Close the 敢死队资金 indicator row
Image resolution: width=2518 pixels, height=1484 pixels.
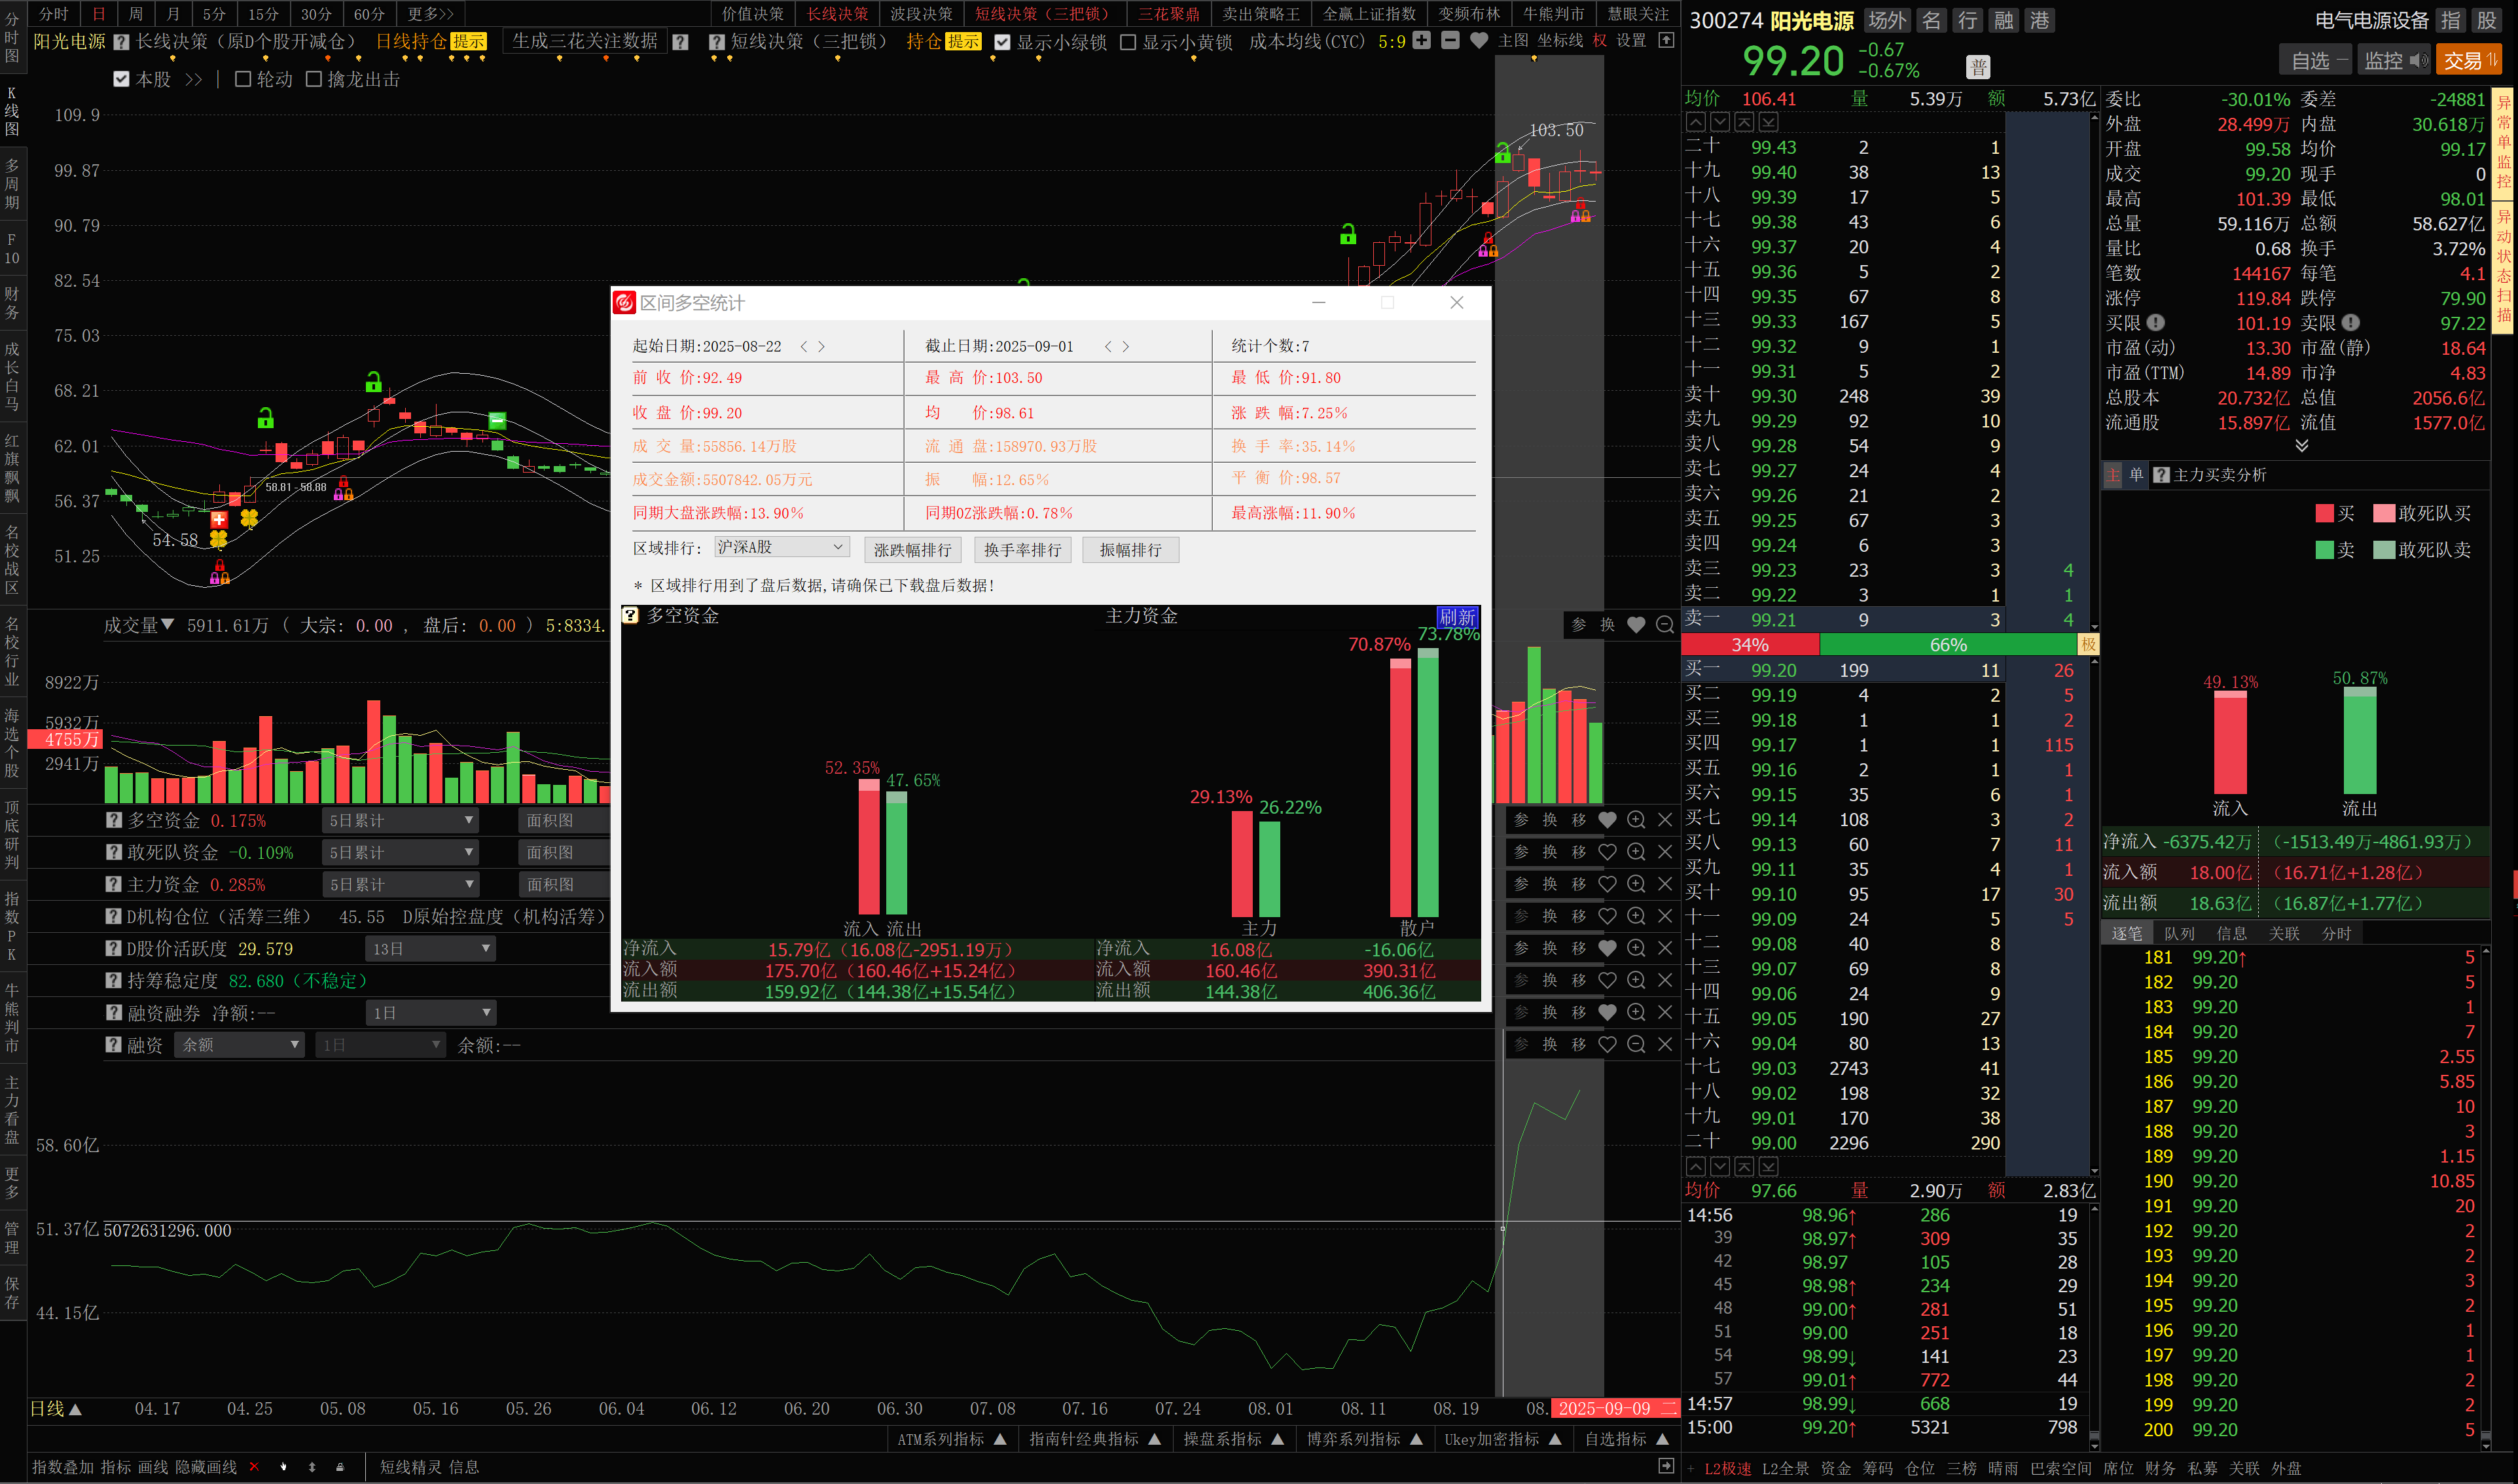(x=1665, y=852)
